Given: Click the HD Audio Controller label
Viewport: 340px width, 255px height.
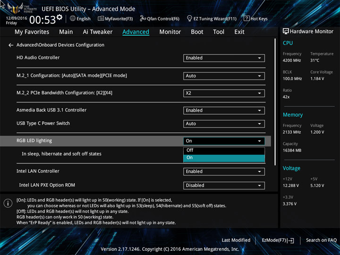Looking at the screenshot, I should [x=38, y=58].
